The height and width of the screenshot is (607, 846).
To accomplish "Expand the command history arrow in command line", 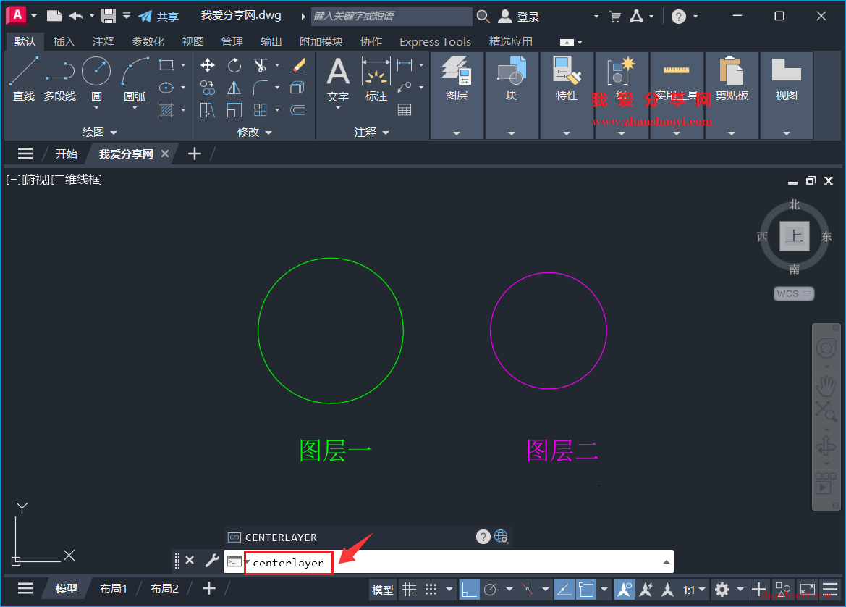I will click(667, 561).
